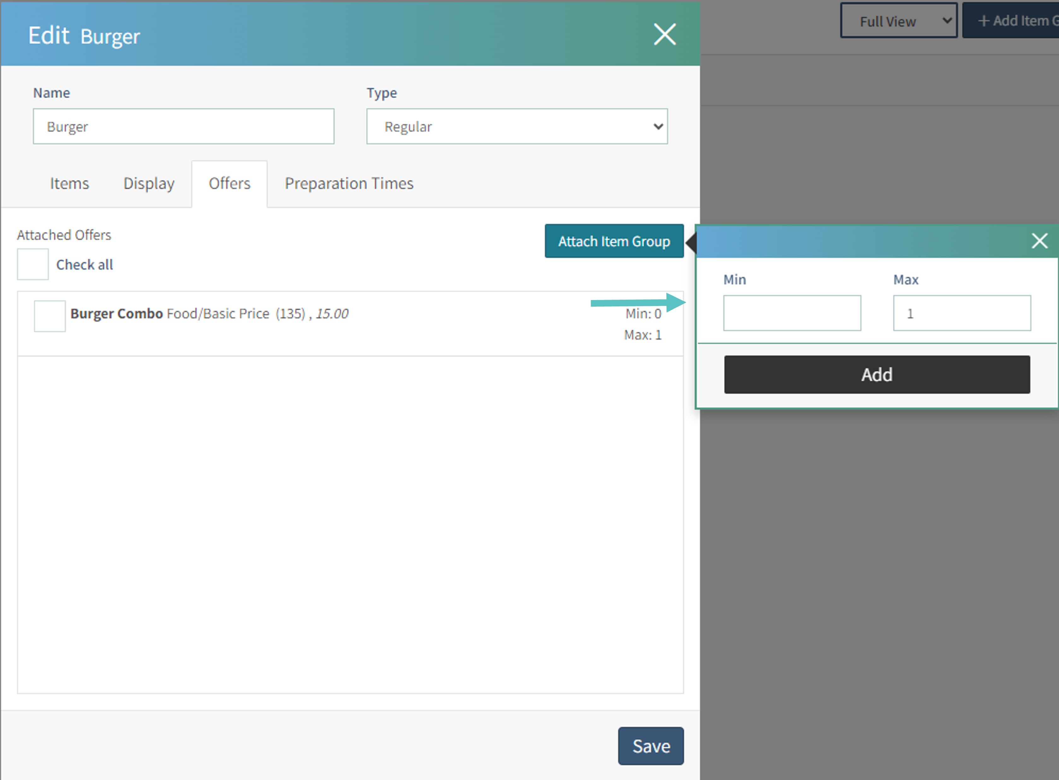This screenshot has height=780, width=1059.
Task: Save the Burger item group
Action: coord(650,746)
